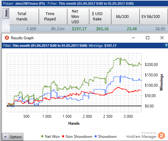Click the $0,00 axis label
Viewport: 168px width, 141px height.
point(149,106)
